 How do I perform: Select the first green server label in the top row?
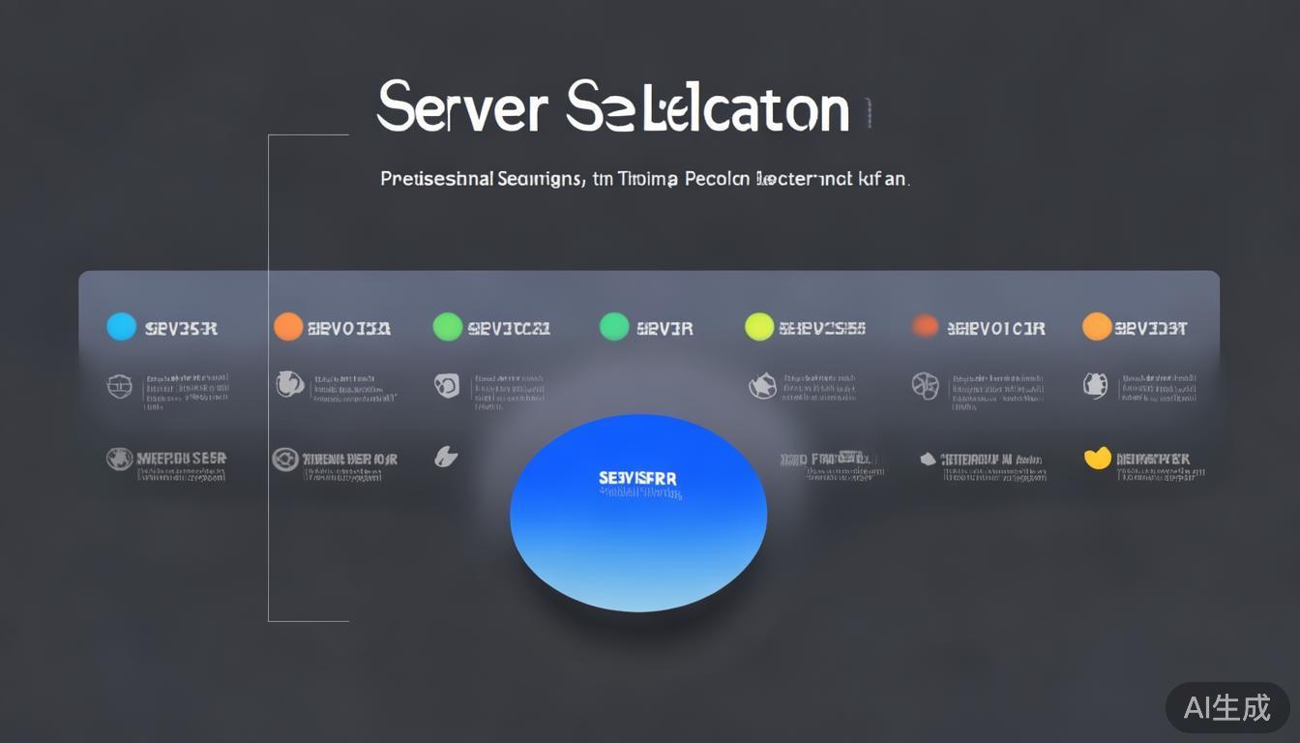click(509, 328)
